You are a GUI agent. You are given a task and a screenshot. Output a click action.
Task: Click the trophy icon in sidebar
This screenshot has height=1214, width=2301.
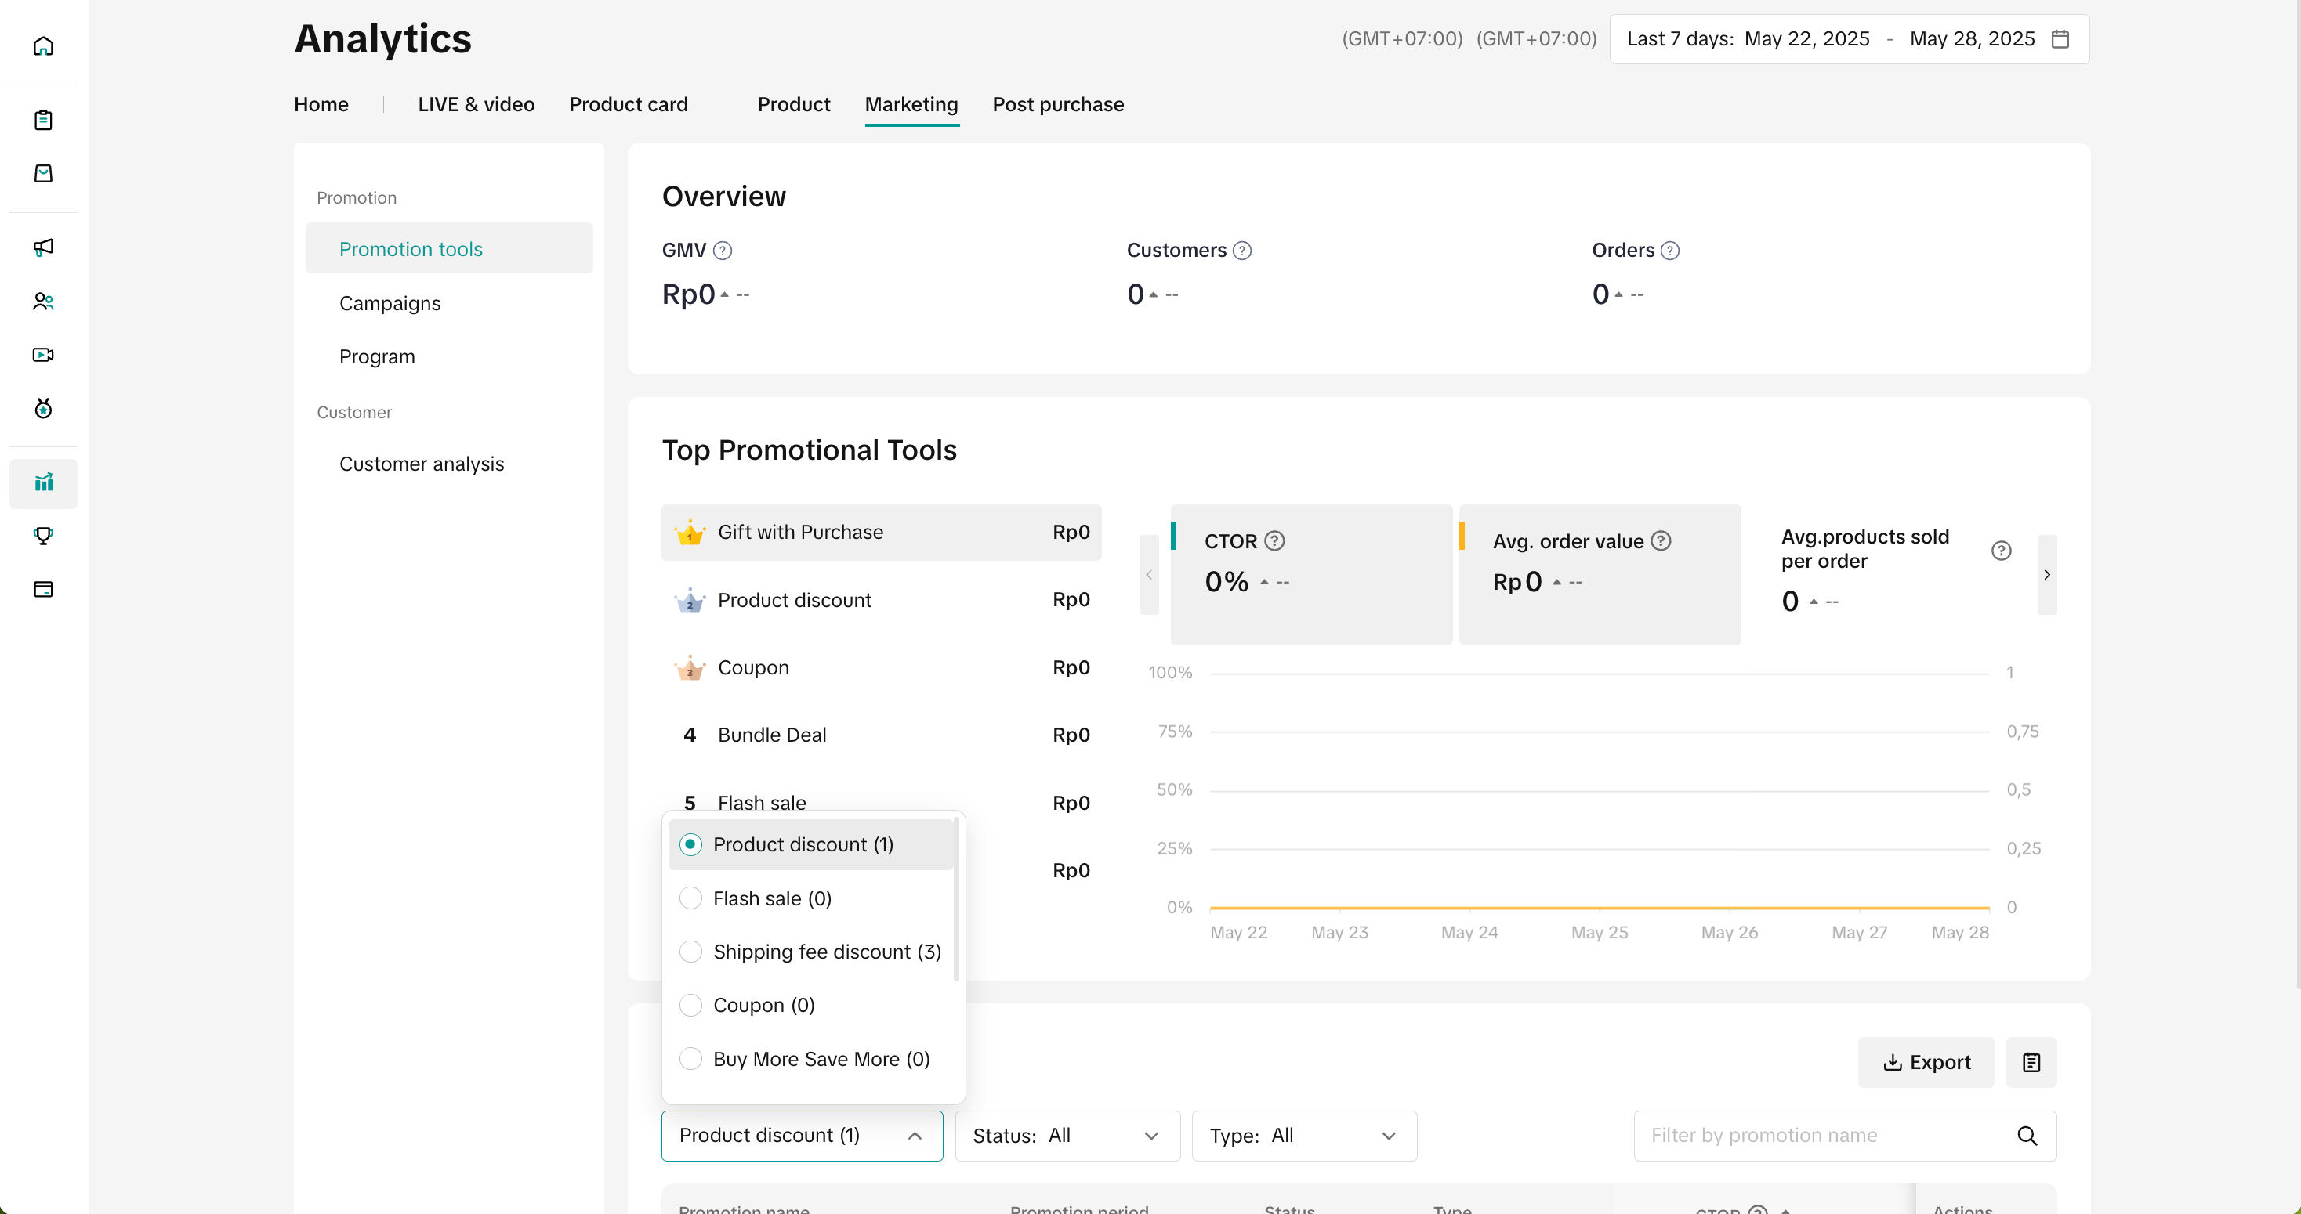click(43, 536)
